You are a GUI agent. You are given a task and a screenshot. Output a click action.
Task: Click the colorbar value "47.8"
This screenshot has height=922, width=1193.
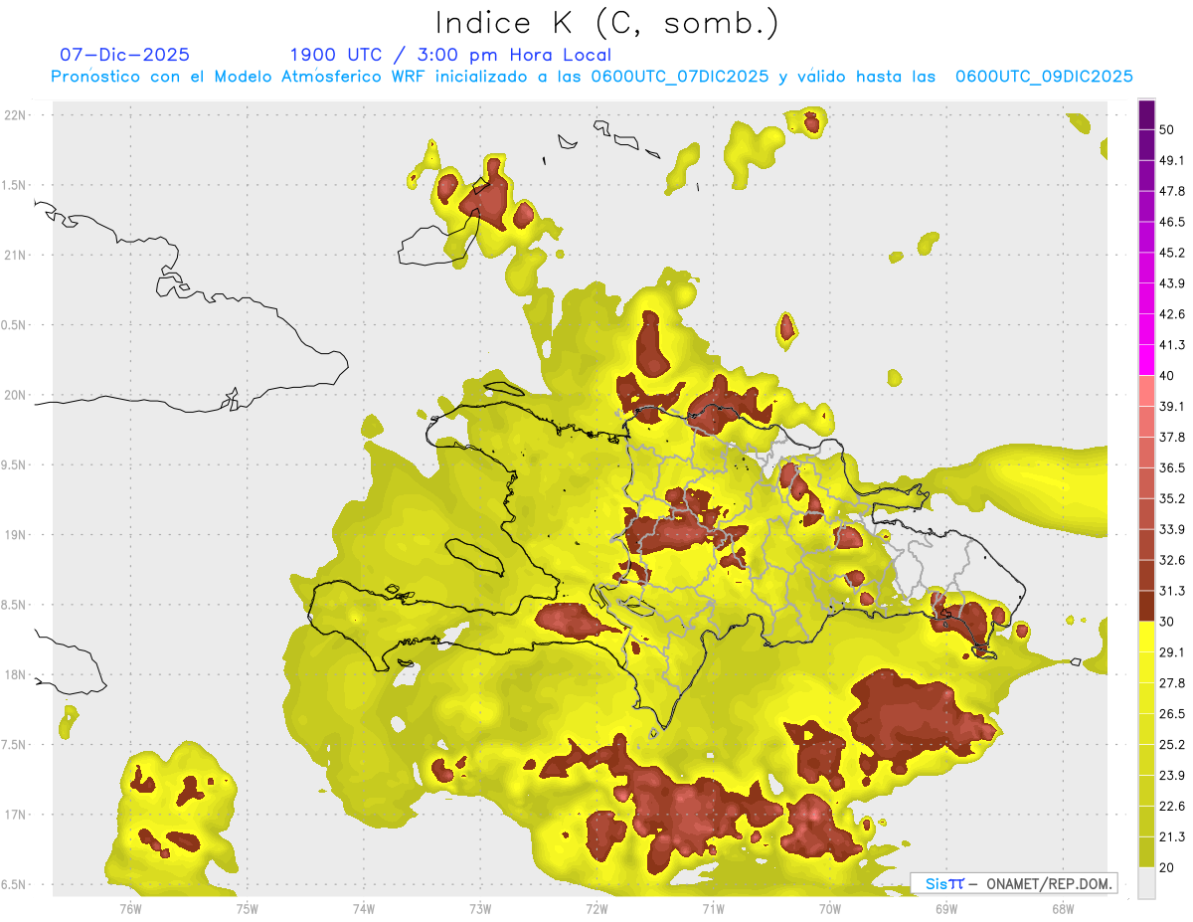click(1172, 191)
